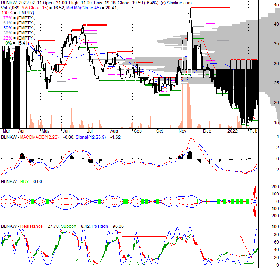
Task: Click the "Low: 19.18" header value
Action: pos(105,3)
